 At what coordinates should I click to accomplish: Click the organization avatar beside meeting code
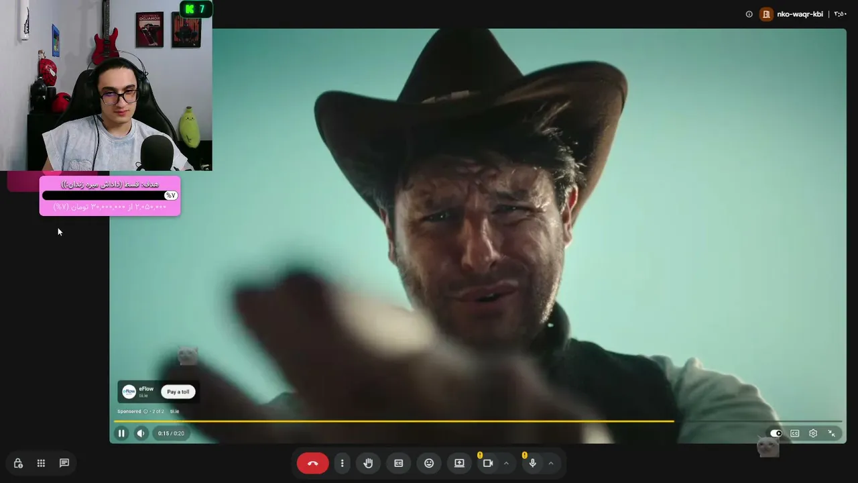766,14
